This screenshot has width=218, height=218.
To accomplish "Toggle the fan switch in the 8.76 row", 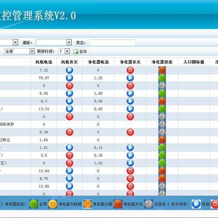I will click(69, 178).
